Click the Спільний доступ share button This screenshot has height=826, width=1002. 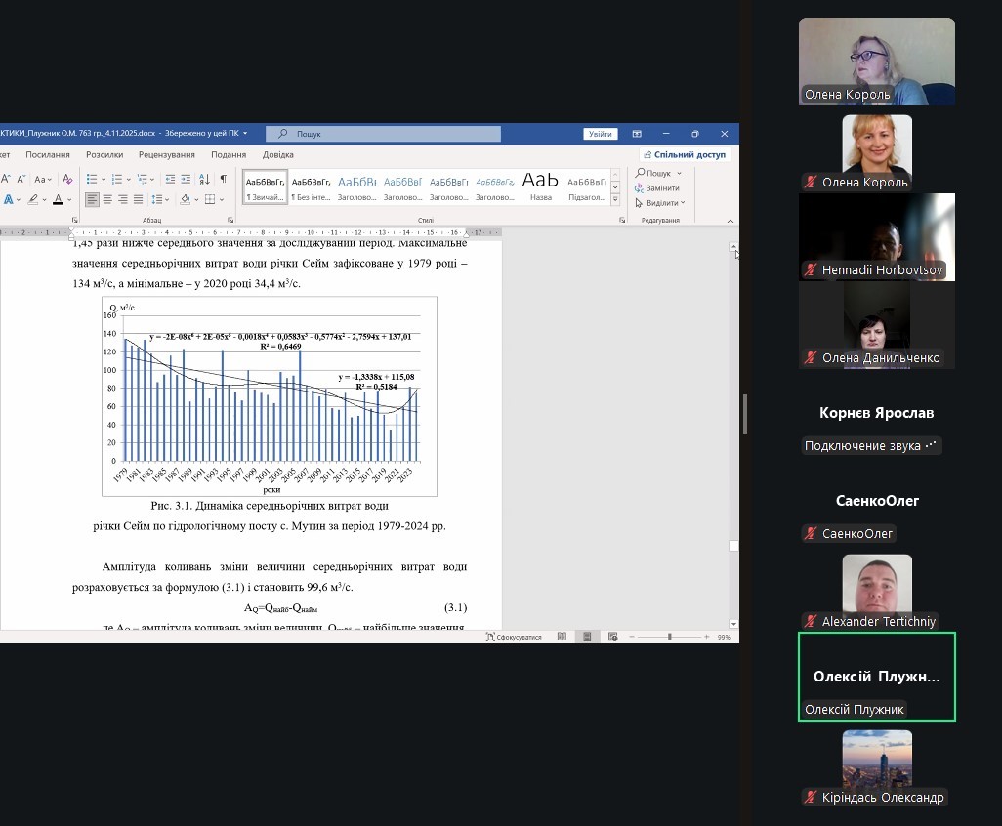point(684,154)
